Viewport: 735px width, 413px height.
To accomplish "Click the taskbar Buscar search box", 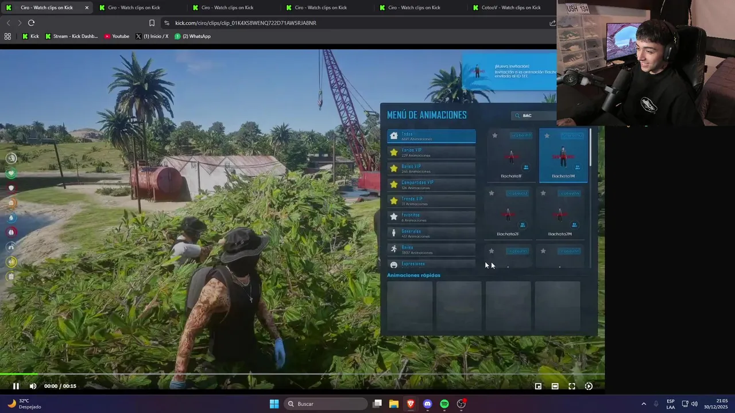I will pos(326,404).
